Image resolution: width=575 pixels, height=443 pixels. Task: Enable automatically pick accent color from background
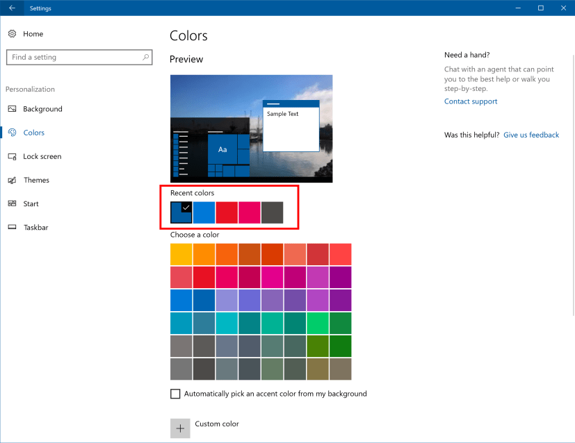[x=175, y=394]
